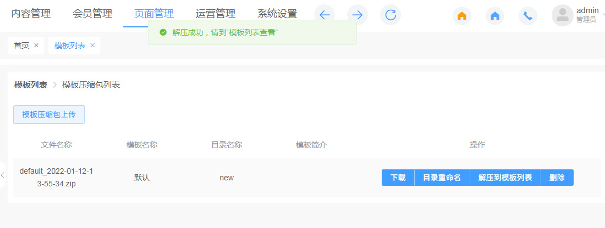Open the 运营管理 menu
Screen dimensions: 605x228
(215, 14)
